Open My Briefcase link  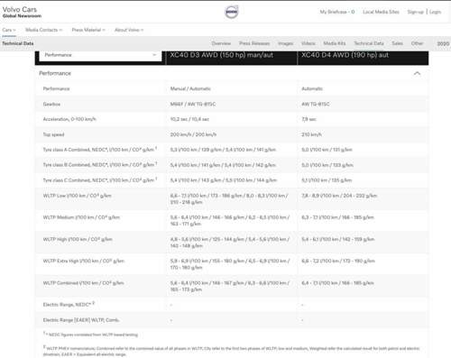point(337,12)
